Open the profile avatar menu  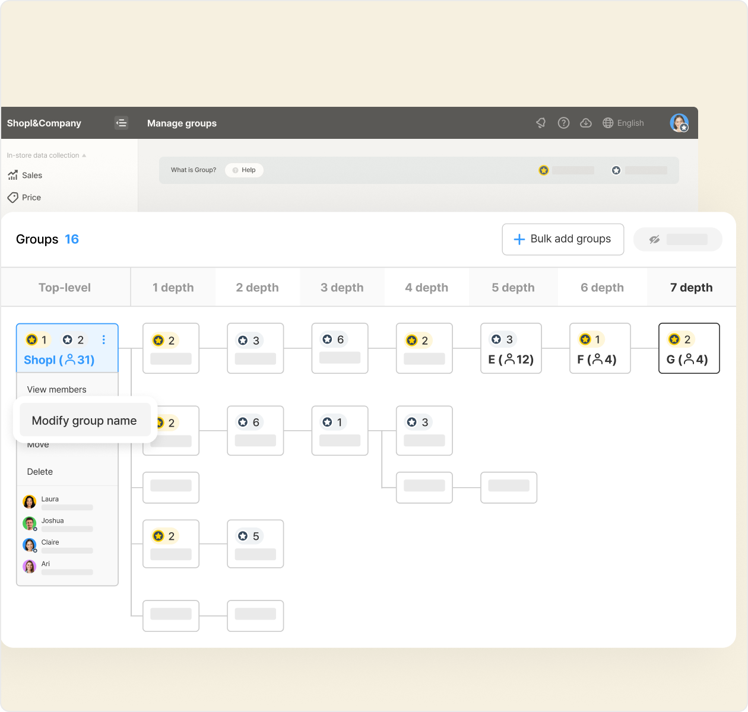[679, 123]
